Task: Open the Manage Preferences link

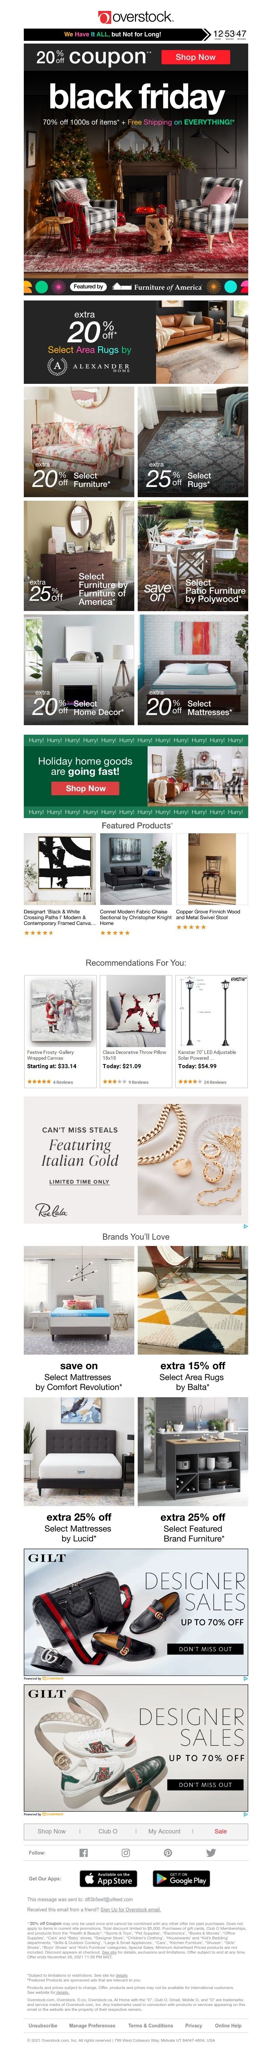Action: point(92,2025)
